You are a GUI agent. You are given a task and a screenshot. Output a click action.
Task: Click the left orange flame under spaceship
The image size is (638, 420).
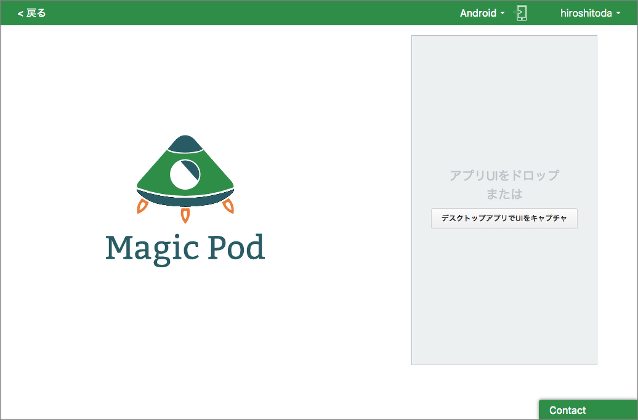[142, 206]
